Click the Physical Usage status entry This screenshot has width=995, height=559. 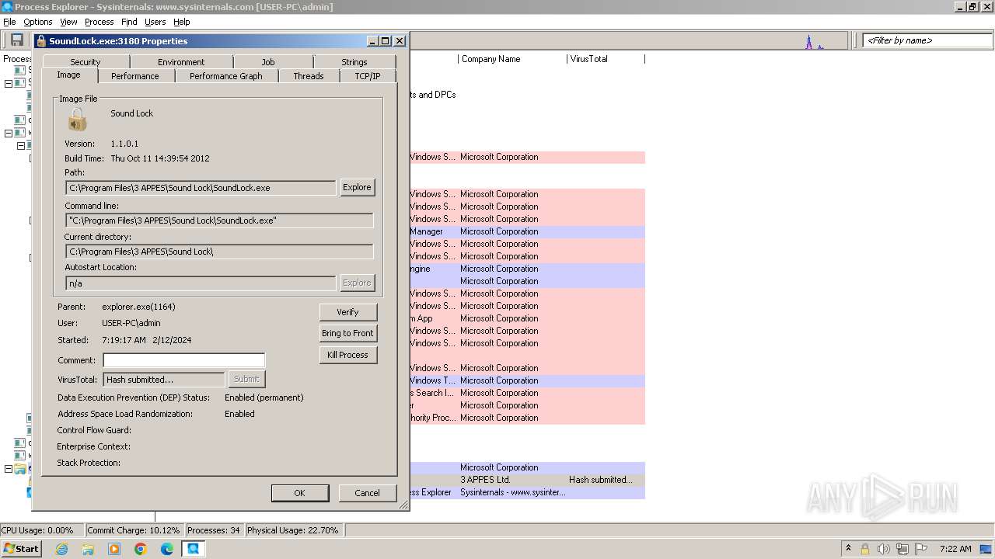coord(293,530)
